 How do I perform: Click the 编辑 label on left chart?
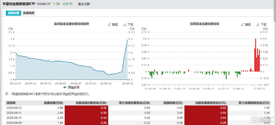coord(115,25)
